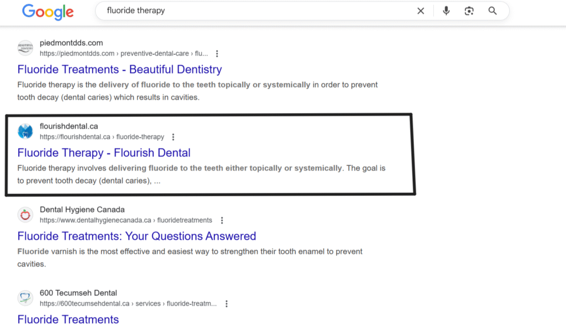Open 'Fluoride Therapy - Flourish Dental' result

[104, 152]
